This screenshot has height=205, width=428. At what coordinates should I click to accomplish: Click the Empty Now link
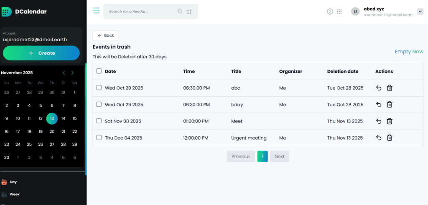409,52
